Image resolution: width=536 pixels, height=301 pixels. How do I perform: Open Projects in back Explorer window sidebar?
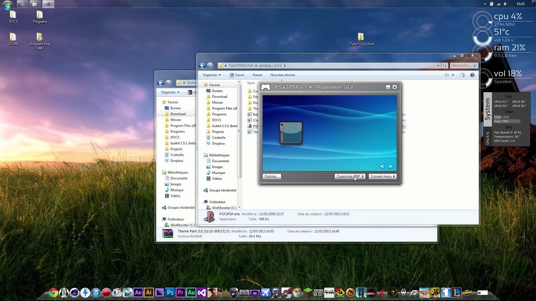pyautogui.click(x=173, y=149)
